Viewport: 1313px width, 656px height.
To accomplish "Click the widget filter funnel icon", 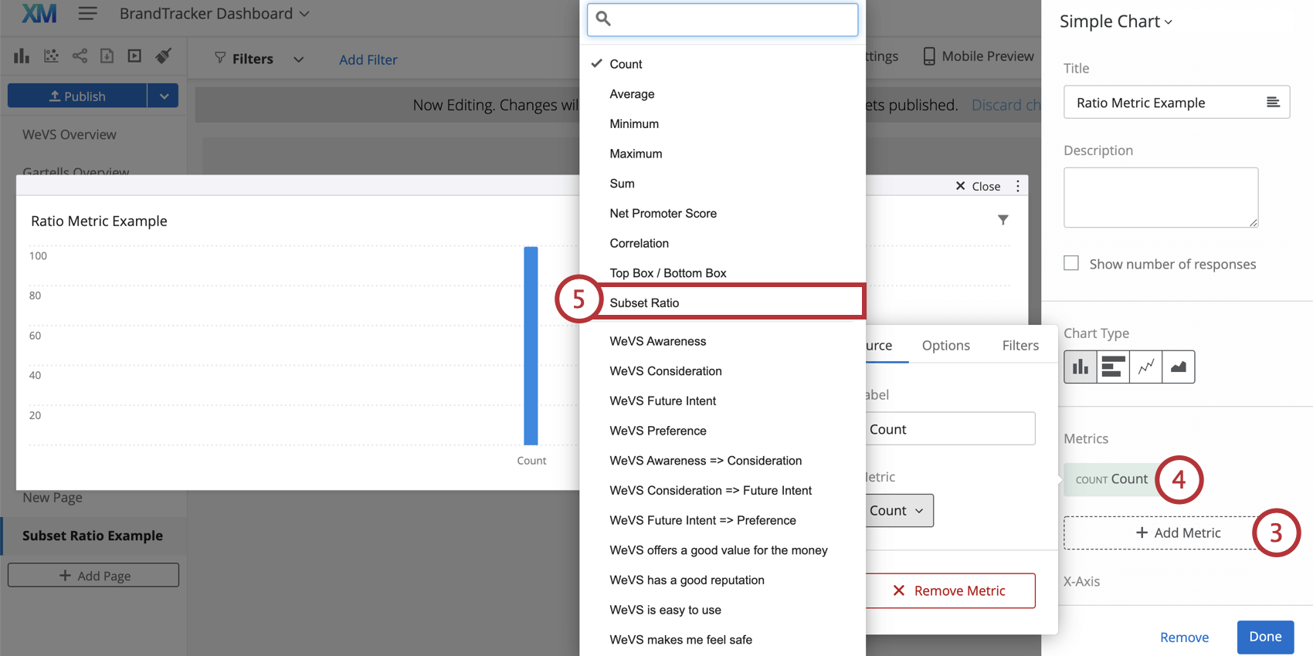I will [x=1003, y=220].
